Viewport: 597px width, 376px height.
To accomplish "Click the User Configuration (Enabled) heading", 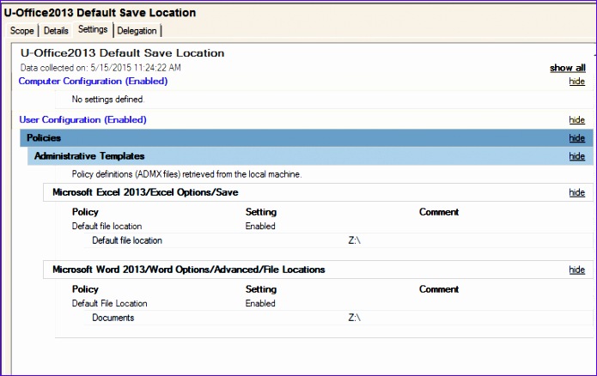I will click(x=82, y=120).
